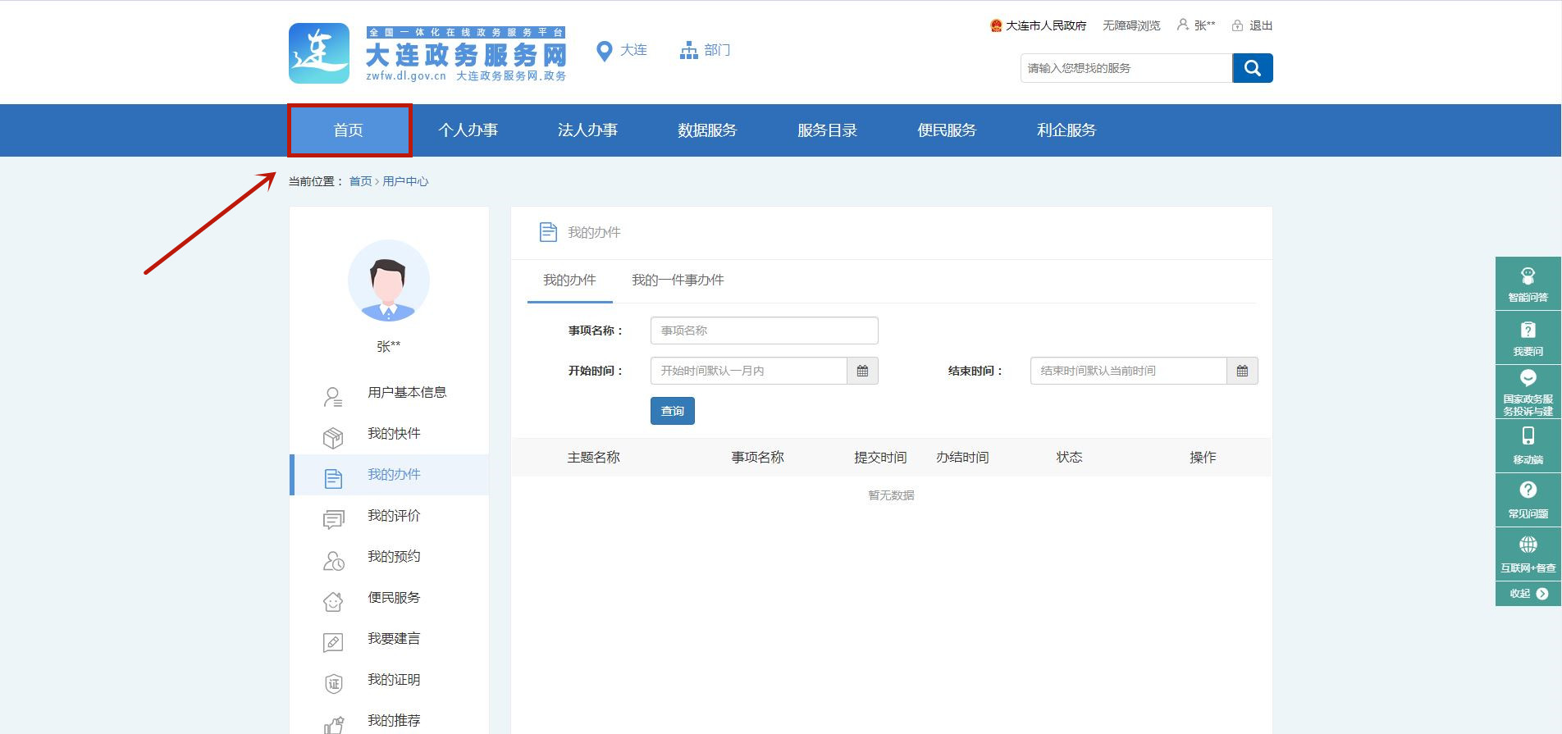Click the 移动端 mobile phone icon

tap(1528, 445)
